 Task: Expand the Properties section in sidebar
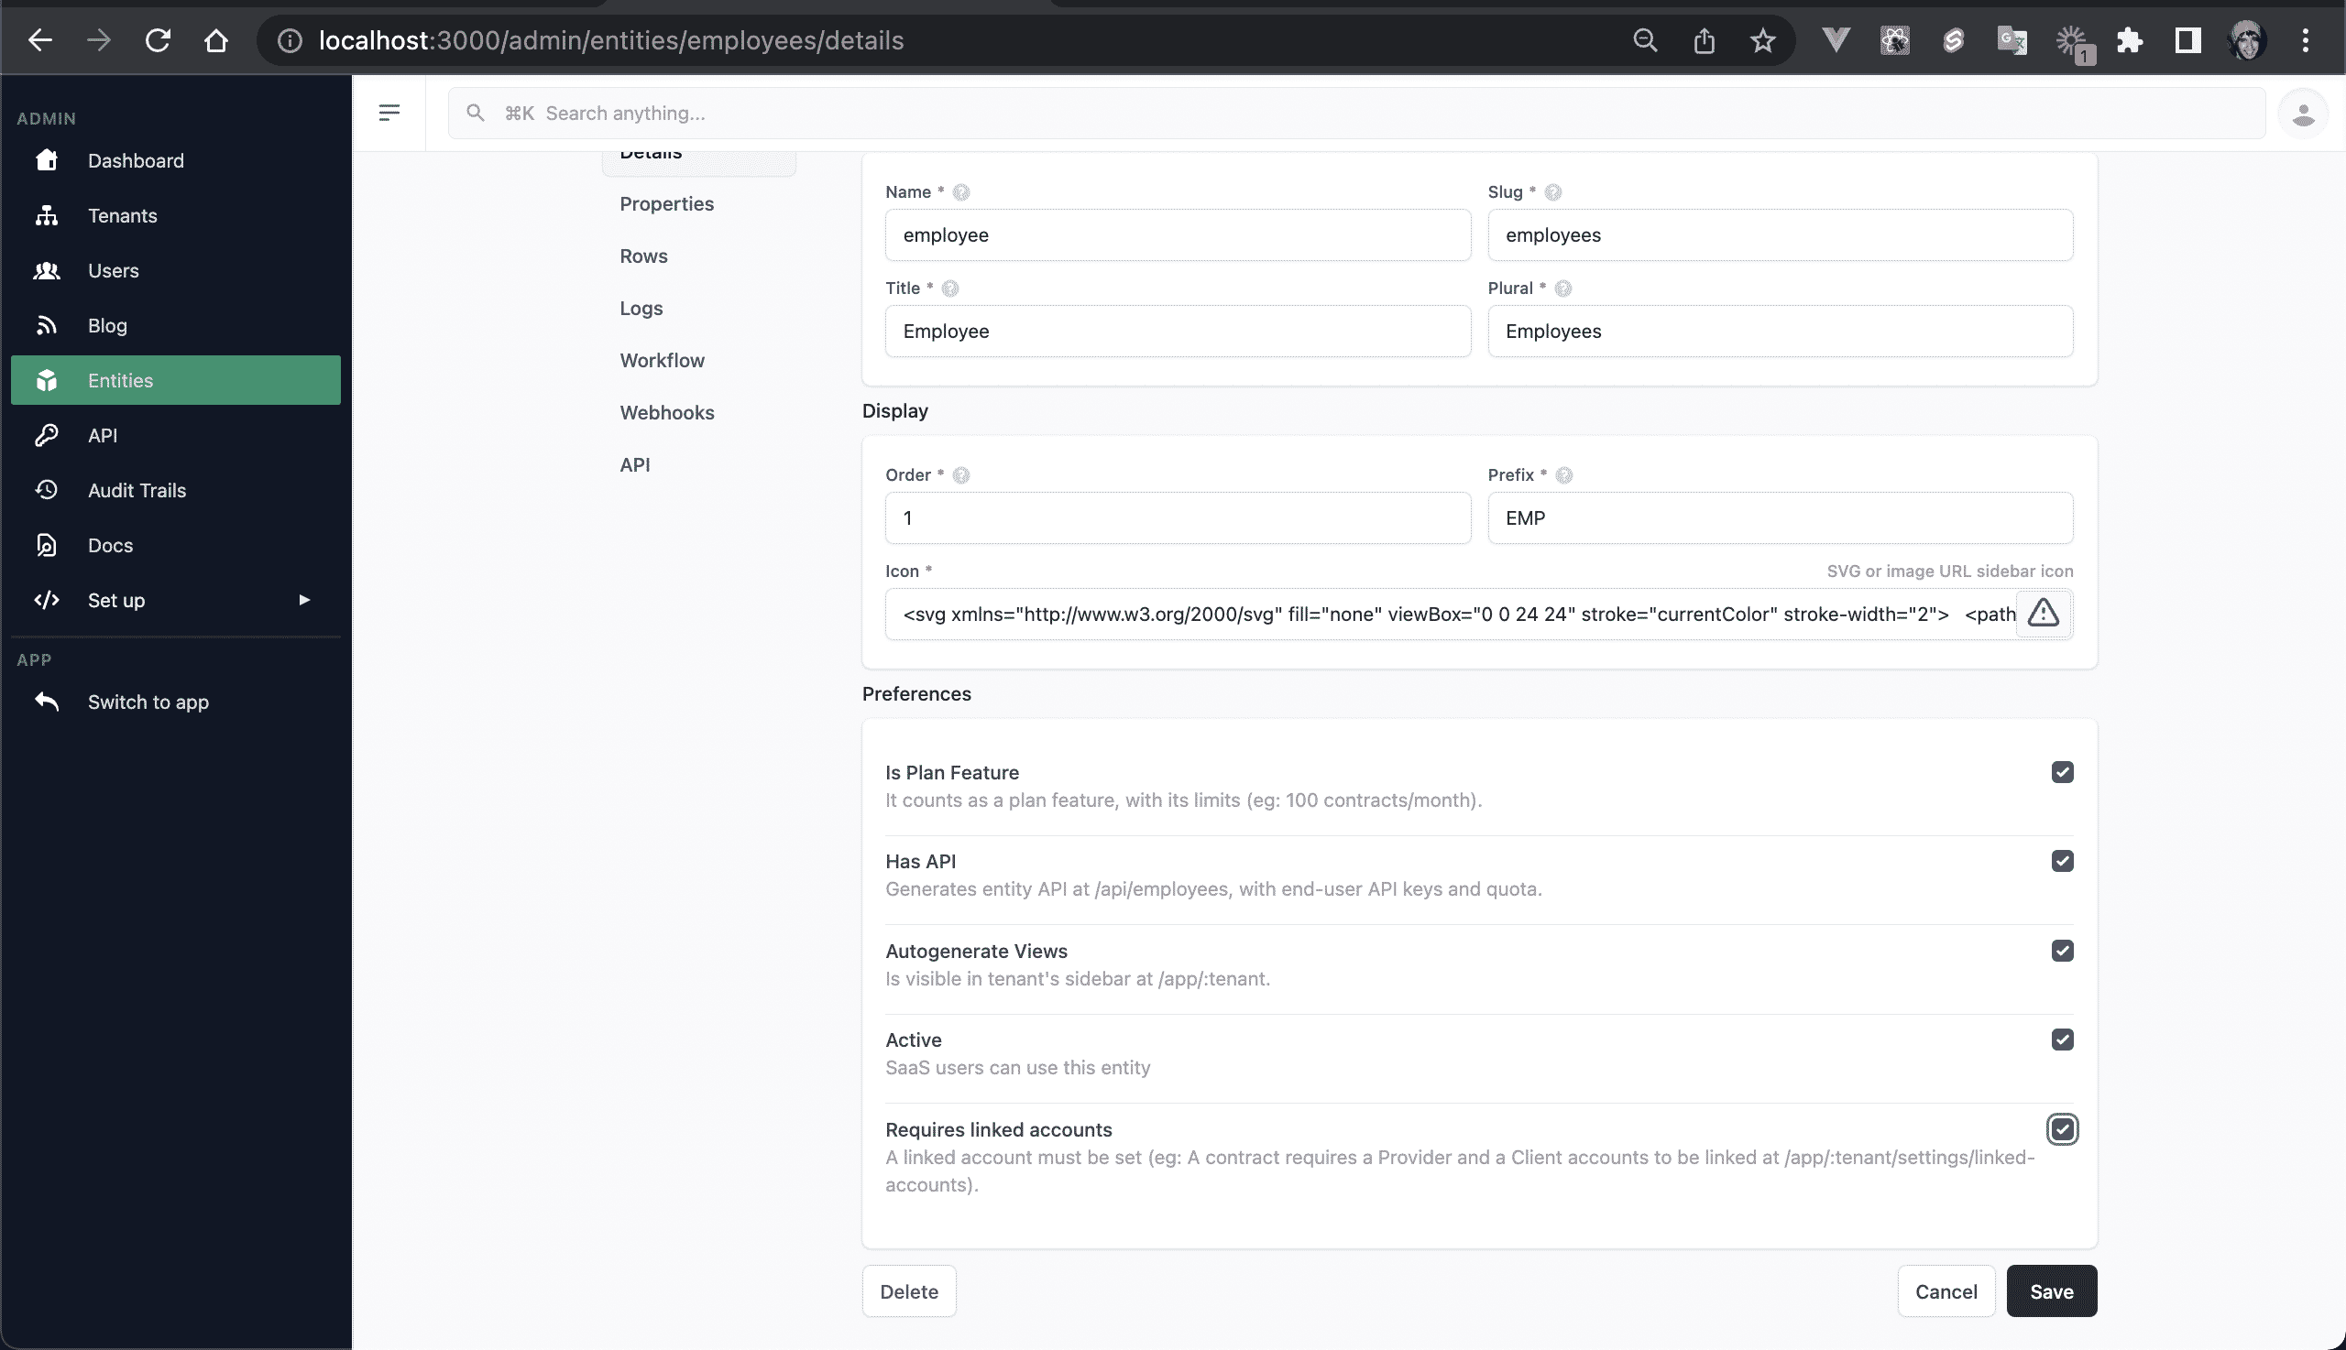(667, 203)
